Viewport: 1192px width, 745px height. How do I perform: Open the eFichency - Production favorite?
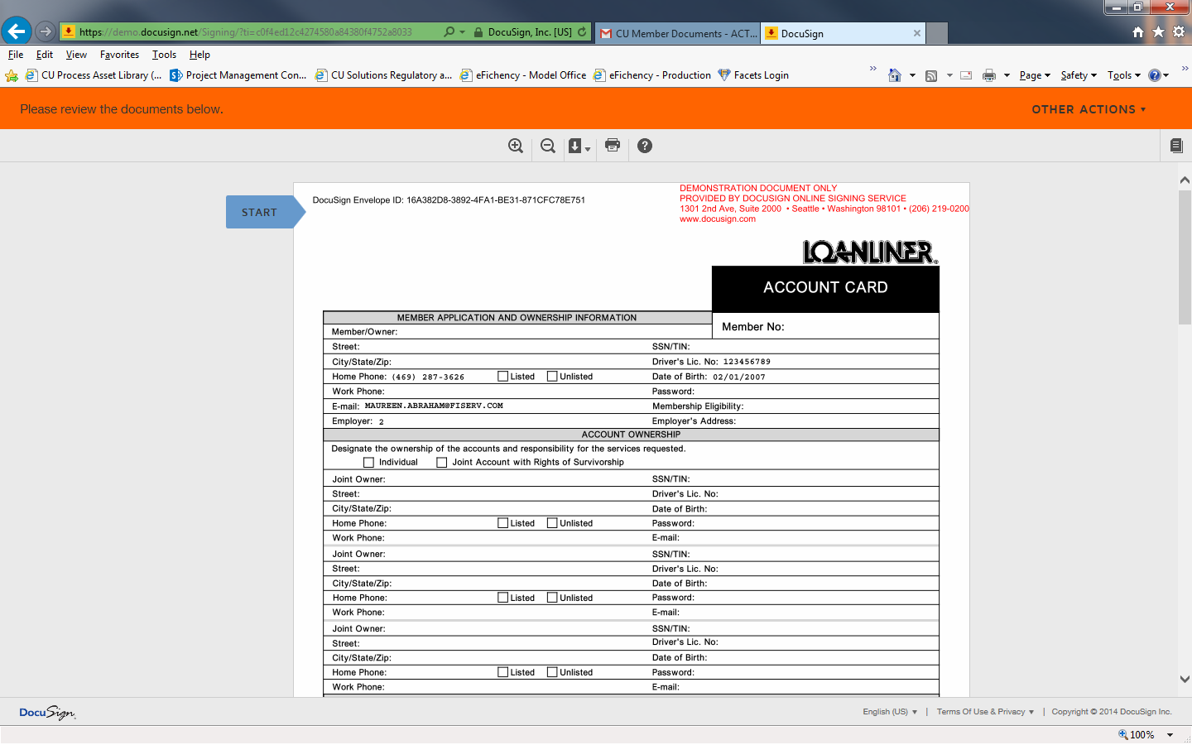(652, 75)
